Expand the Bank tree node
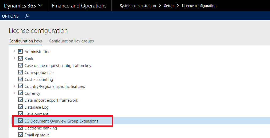Viewport: 270px width, 138px height. (14, 58)
